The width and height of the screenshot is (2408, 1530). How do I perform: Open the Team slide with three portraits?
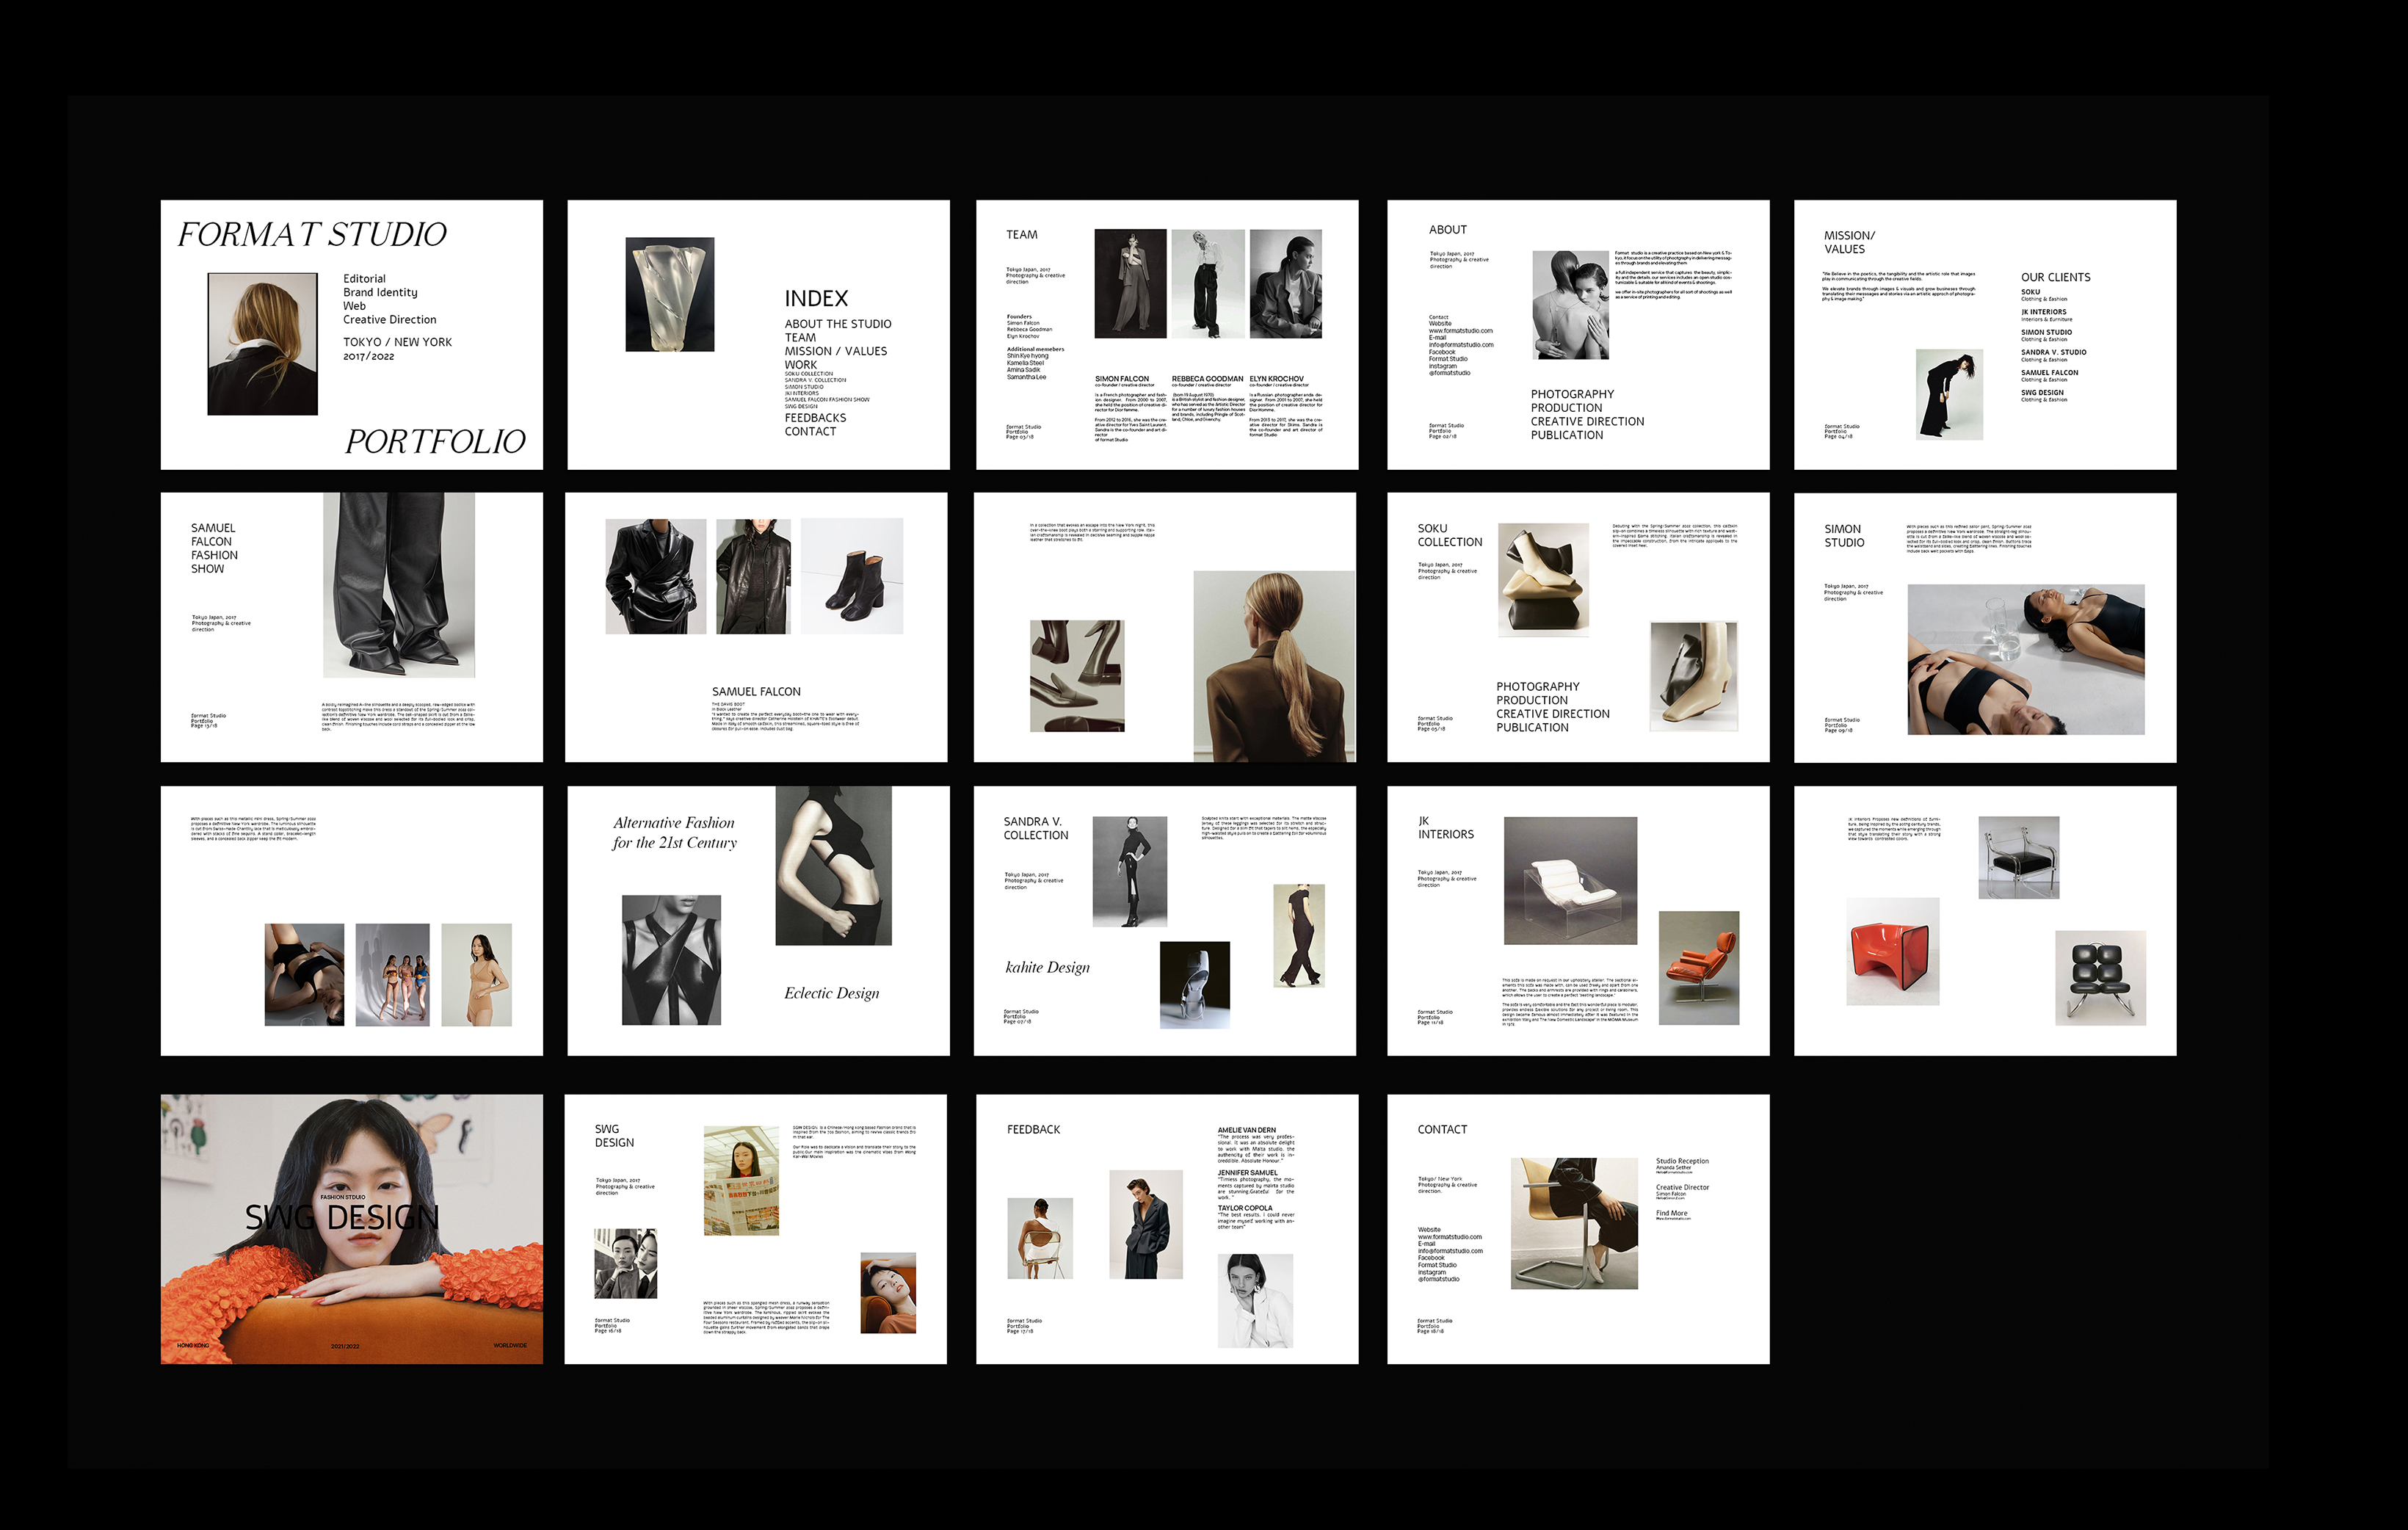(1166, 334)
